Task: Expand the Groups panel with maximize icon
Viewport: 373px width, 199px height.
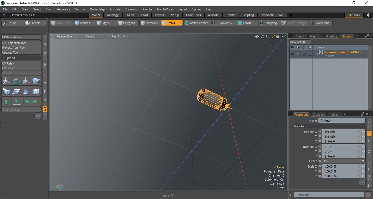Action: tap(367, 36)
